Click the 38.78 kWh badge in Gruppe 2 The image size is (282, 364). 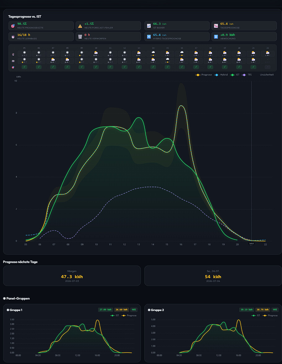point(263,310)
